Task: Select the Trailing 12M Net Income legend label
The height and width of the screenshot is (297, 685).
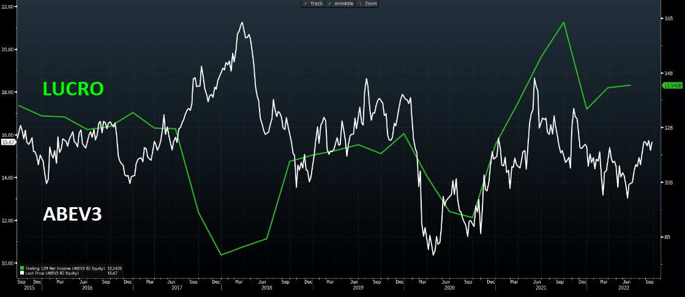Action: tap(64, 268)
